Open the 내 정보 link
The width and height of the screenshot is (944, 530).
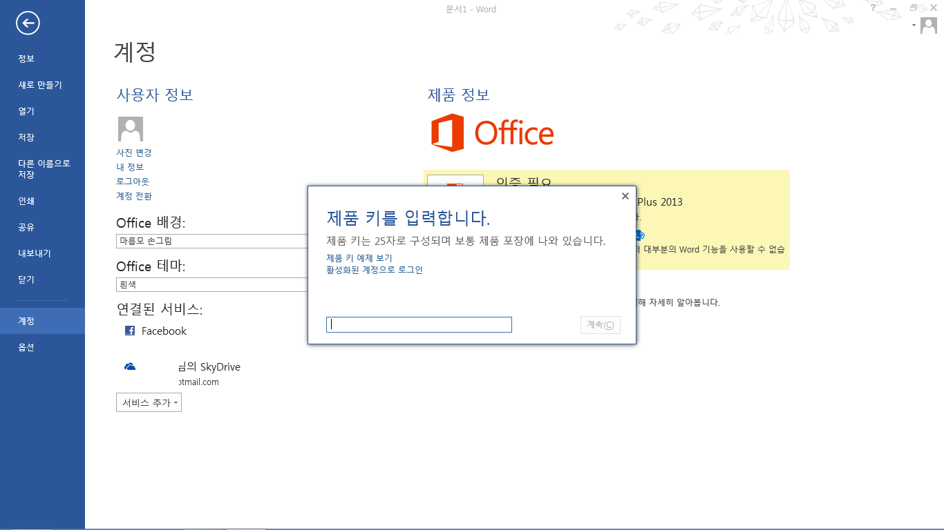click(130, 167)
